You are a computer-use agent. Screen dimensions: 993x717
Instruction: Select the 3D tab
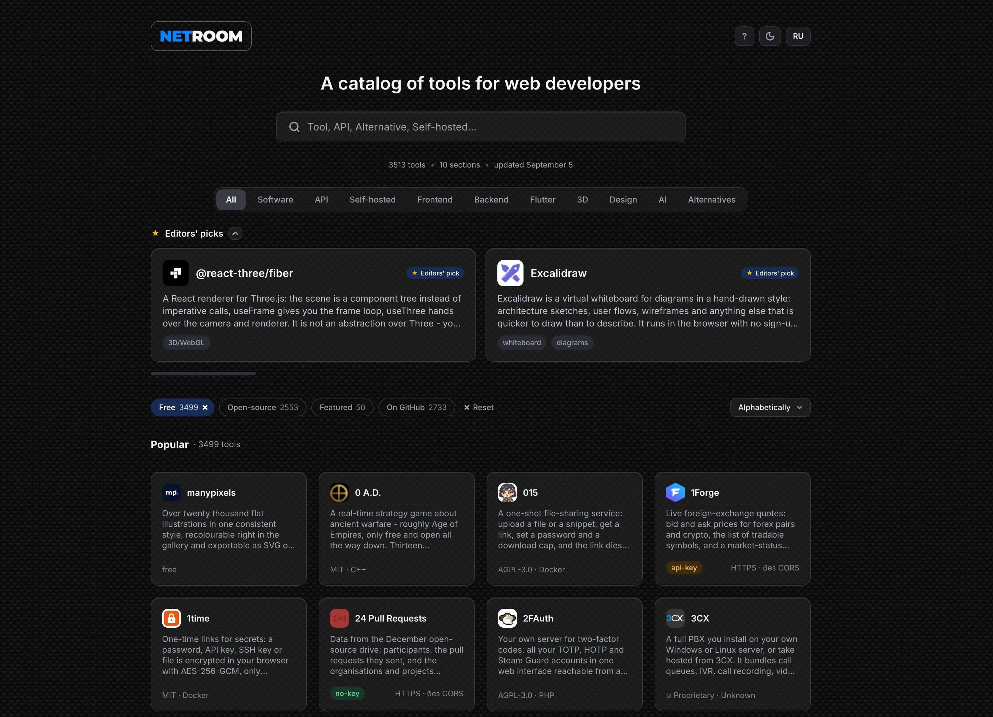coord(582,200)
